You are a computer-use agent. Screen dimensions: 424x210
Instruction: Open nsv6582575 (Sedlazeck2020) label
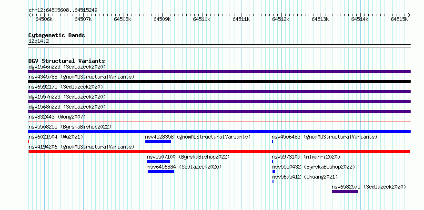point(369,187)
